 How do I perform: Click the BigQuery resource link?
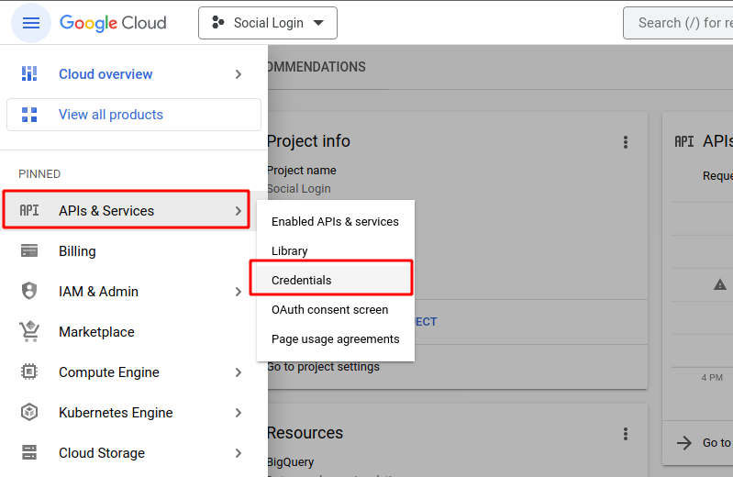(290, 462)
